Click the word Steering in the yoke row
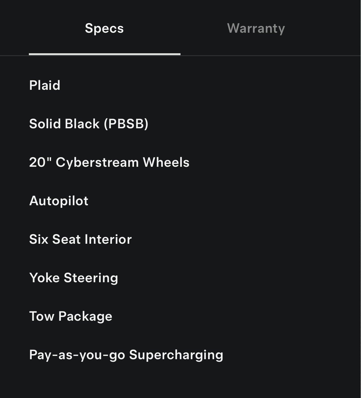This screenshot has width=361, height=398. [x=91, y=278]
